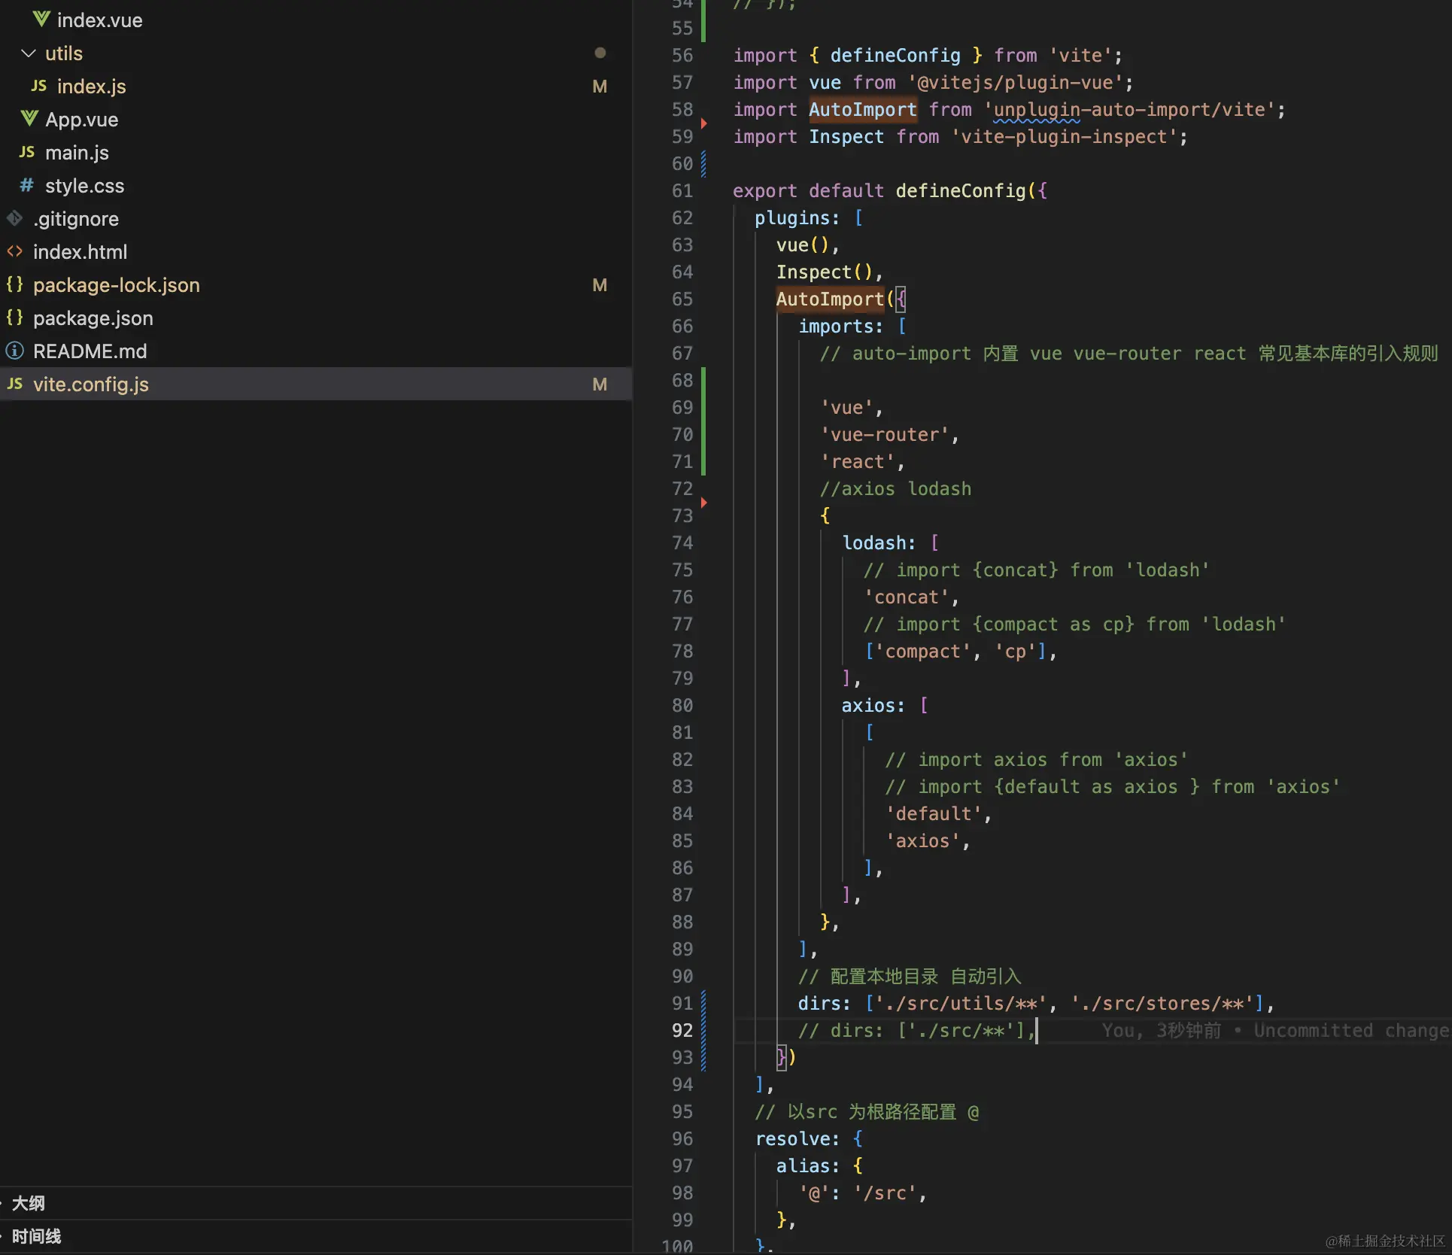Click the dirs key on line 91
This screenshot has height=1255, width=1452.
pos(819,1004)
